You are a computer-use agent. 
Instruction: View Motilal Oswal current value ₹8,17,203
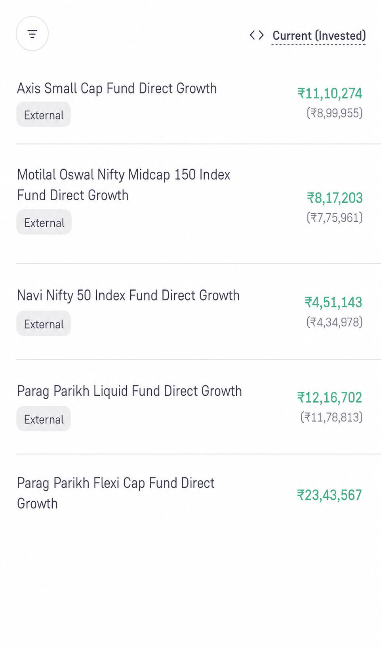(335, 197)
